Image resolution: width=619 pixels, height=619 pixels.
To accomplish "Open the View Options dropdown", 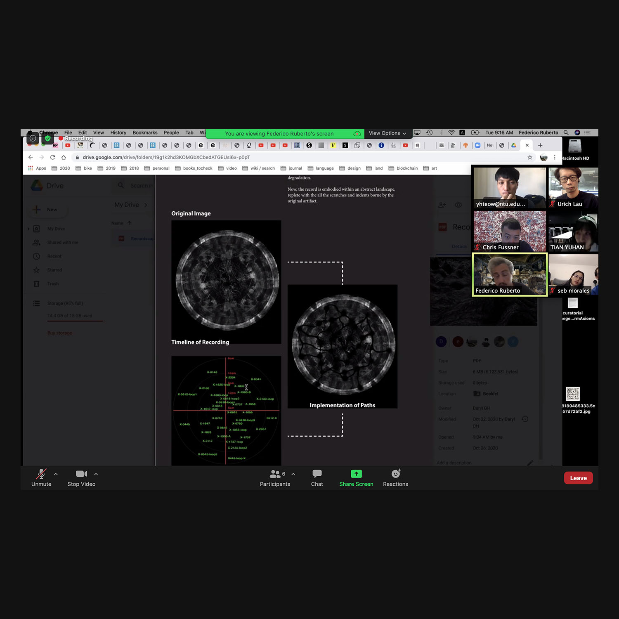I will pyautogui.click(x=387, y=133).
